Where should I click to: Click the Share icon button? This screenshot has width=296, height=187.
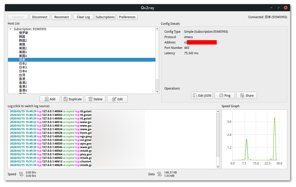click(246, 95)
